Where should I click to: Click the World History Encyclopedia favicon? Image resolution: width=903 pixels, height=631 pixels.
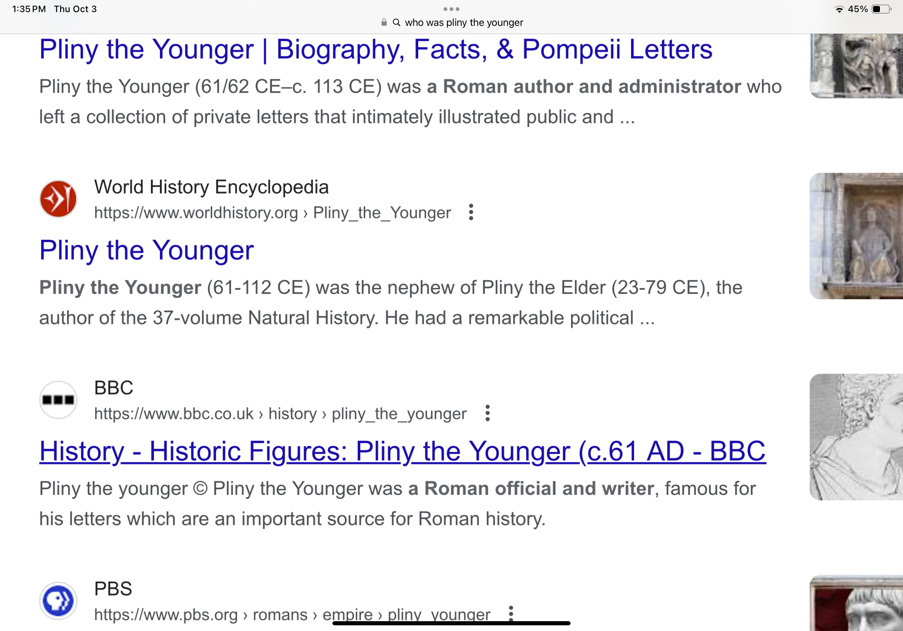(x=58, y=199)
